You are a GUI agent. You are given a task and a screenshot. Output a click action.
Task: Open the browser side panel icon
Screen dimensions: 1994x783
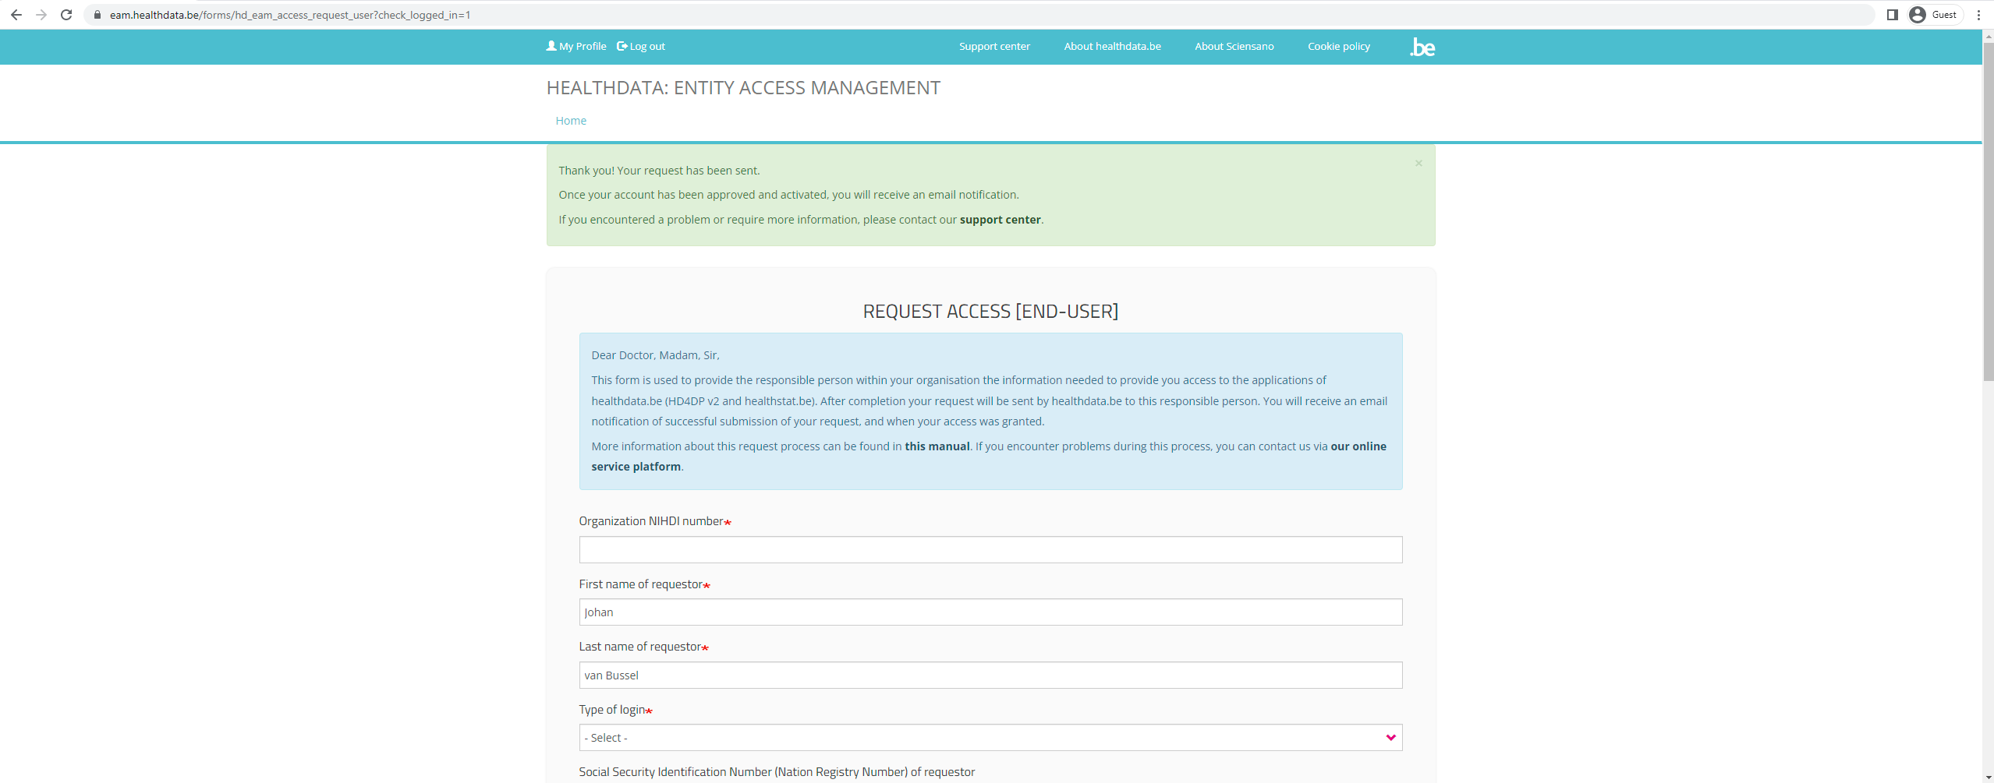[x=1892, y=15]
